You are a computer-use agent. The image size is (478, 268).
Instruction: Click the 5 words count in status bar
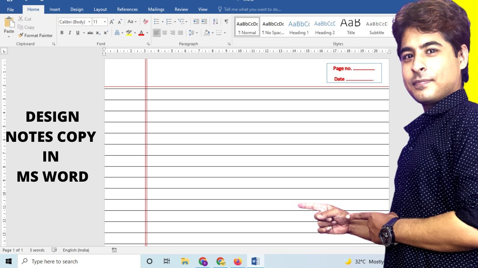(37, 250)
